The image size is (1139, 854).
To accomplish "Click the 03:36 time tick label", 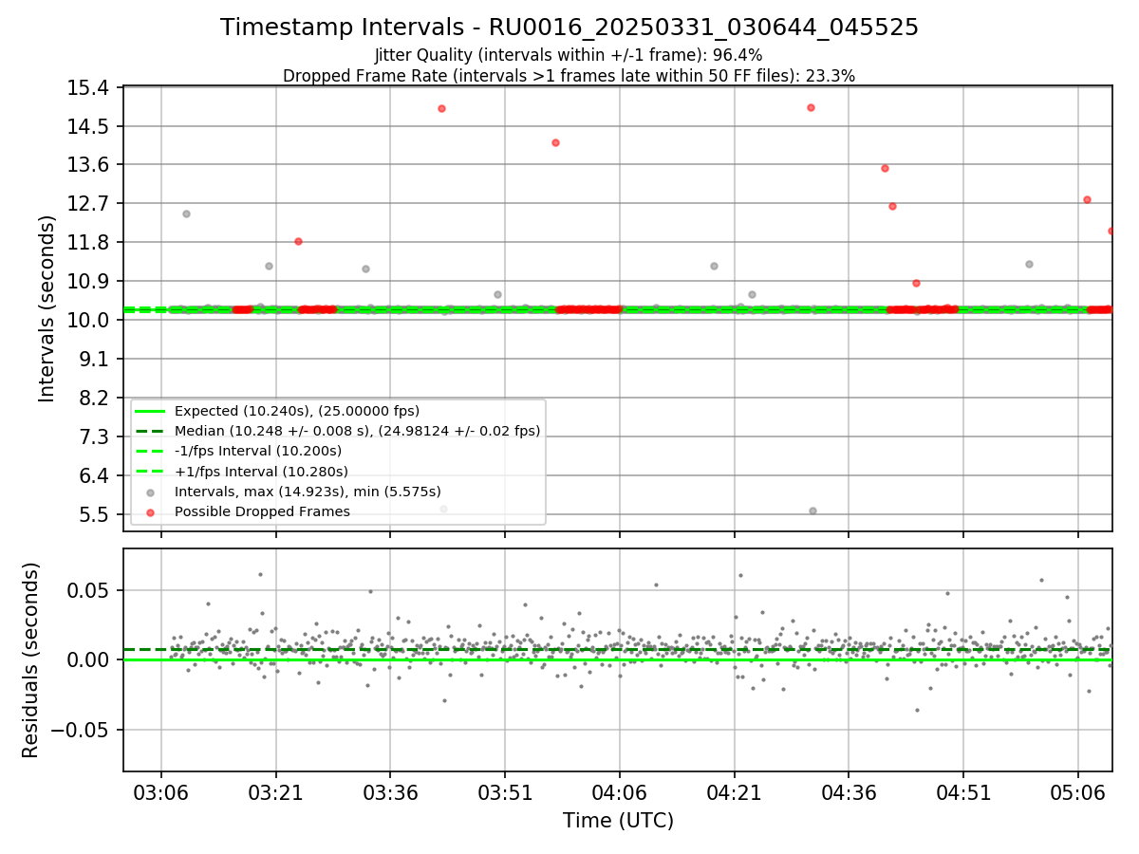I will tap(390, 791).
